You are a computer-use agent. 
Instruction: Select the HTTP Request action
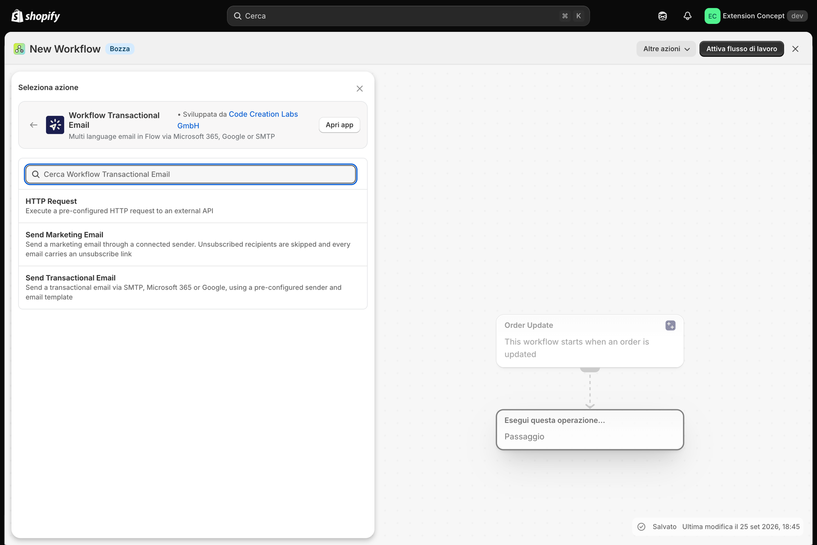pos(193,206)
